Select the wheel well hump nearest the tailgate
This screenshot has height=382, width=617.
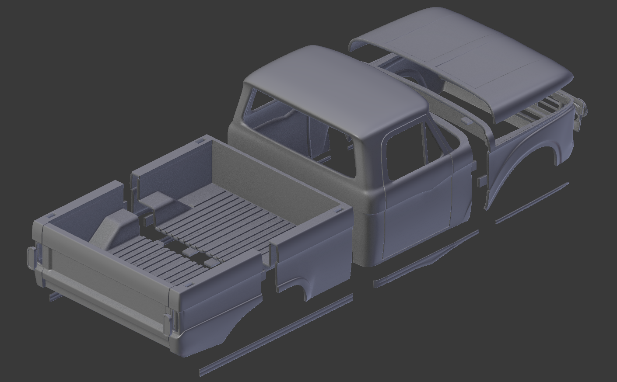115,229
